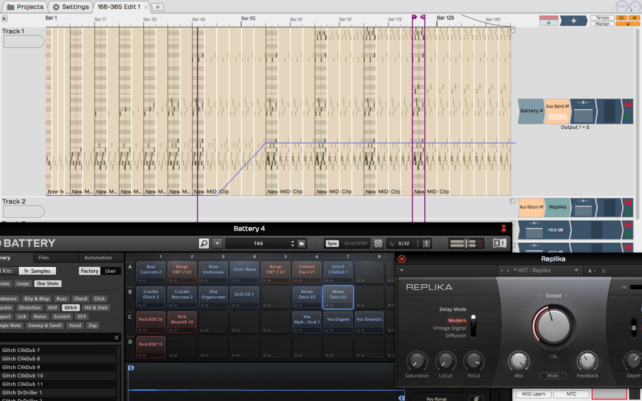Image resolution: width=642 pixels, height=401 pixels.
Task: Toggle the Sync button in Battery
Action: (x=332, y=243)
